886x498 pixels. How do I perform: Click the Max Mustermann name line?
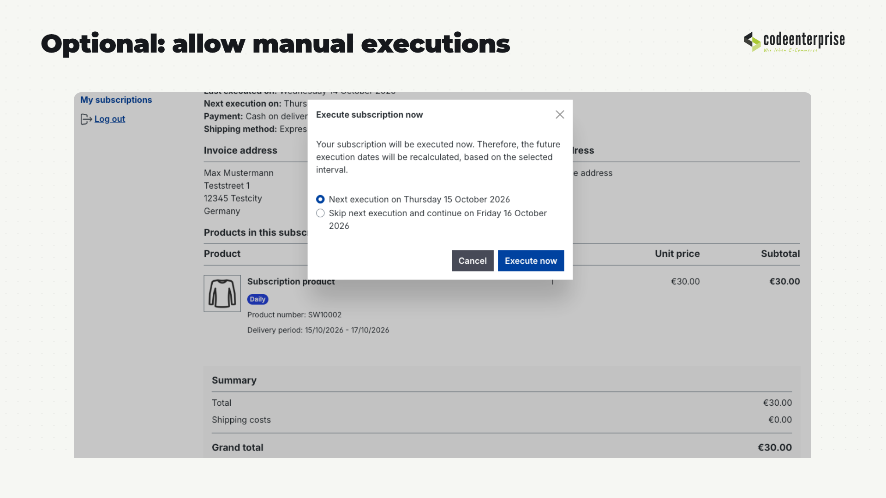(239, 173)
